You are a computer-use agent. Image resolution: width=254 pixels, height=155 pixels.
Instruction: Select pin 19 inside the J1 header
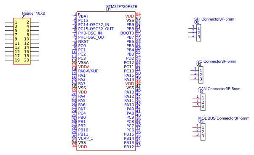(x=17, y=60)
